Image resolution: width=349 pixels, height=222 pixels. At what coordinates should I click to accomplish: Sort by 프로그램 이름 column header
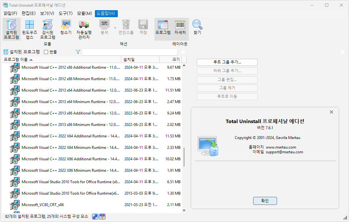click(61, 59)
